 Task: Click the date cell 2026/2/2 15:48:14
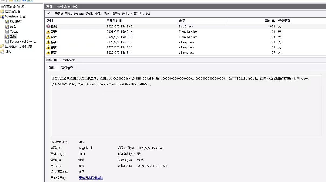pos(120,32)
